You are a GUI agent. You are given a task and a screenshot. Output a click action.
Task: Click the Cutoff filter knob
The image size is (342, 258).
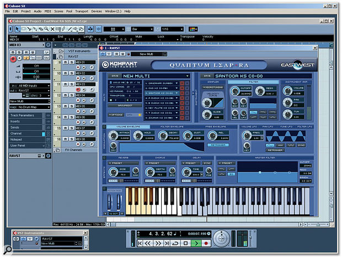coord(234,91)
